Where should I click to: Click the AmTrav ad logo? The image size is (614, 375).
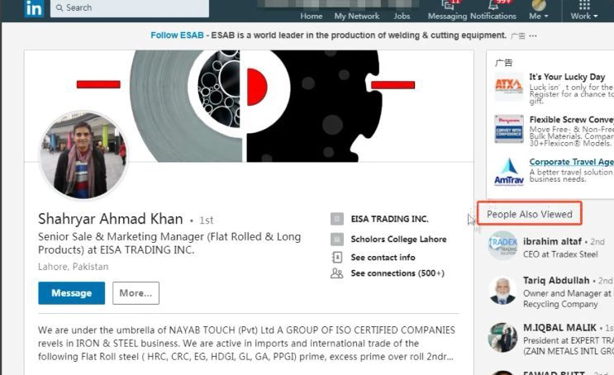[x=509, y=172]
